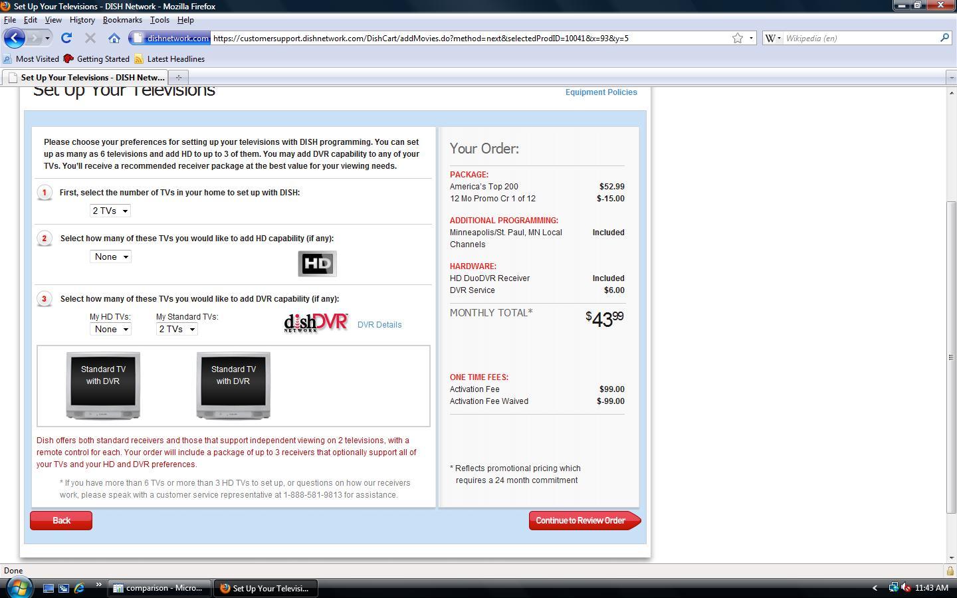Click the Switch between windows quick launch icon
Viewport: 957px width, 598px height.
click(64, 588)
